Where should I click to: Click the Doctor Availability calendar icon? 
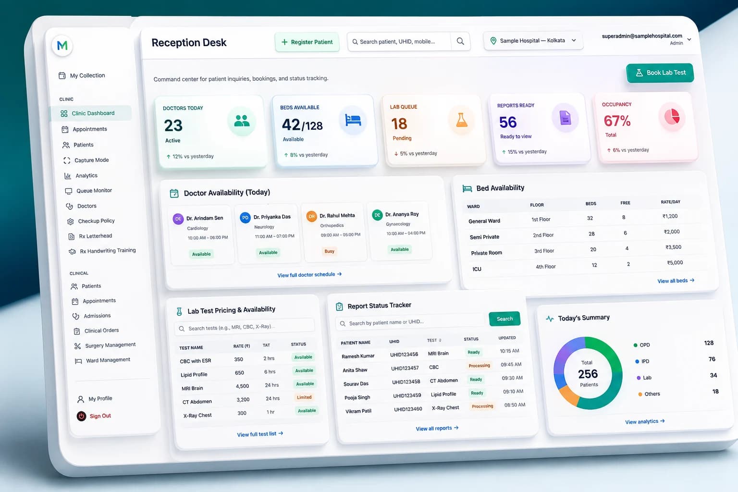(x=174, y=193)
